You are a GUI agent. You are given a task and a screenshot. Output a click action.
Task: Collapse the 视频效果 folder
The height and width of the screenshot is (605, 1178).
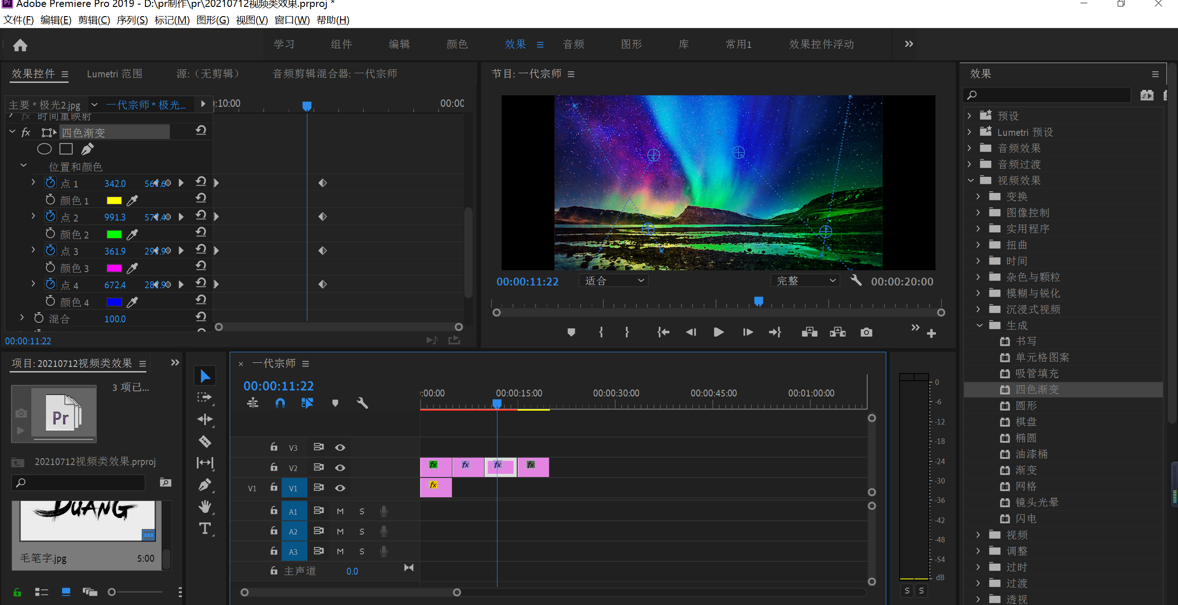[x=970, y=180]
